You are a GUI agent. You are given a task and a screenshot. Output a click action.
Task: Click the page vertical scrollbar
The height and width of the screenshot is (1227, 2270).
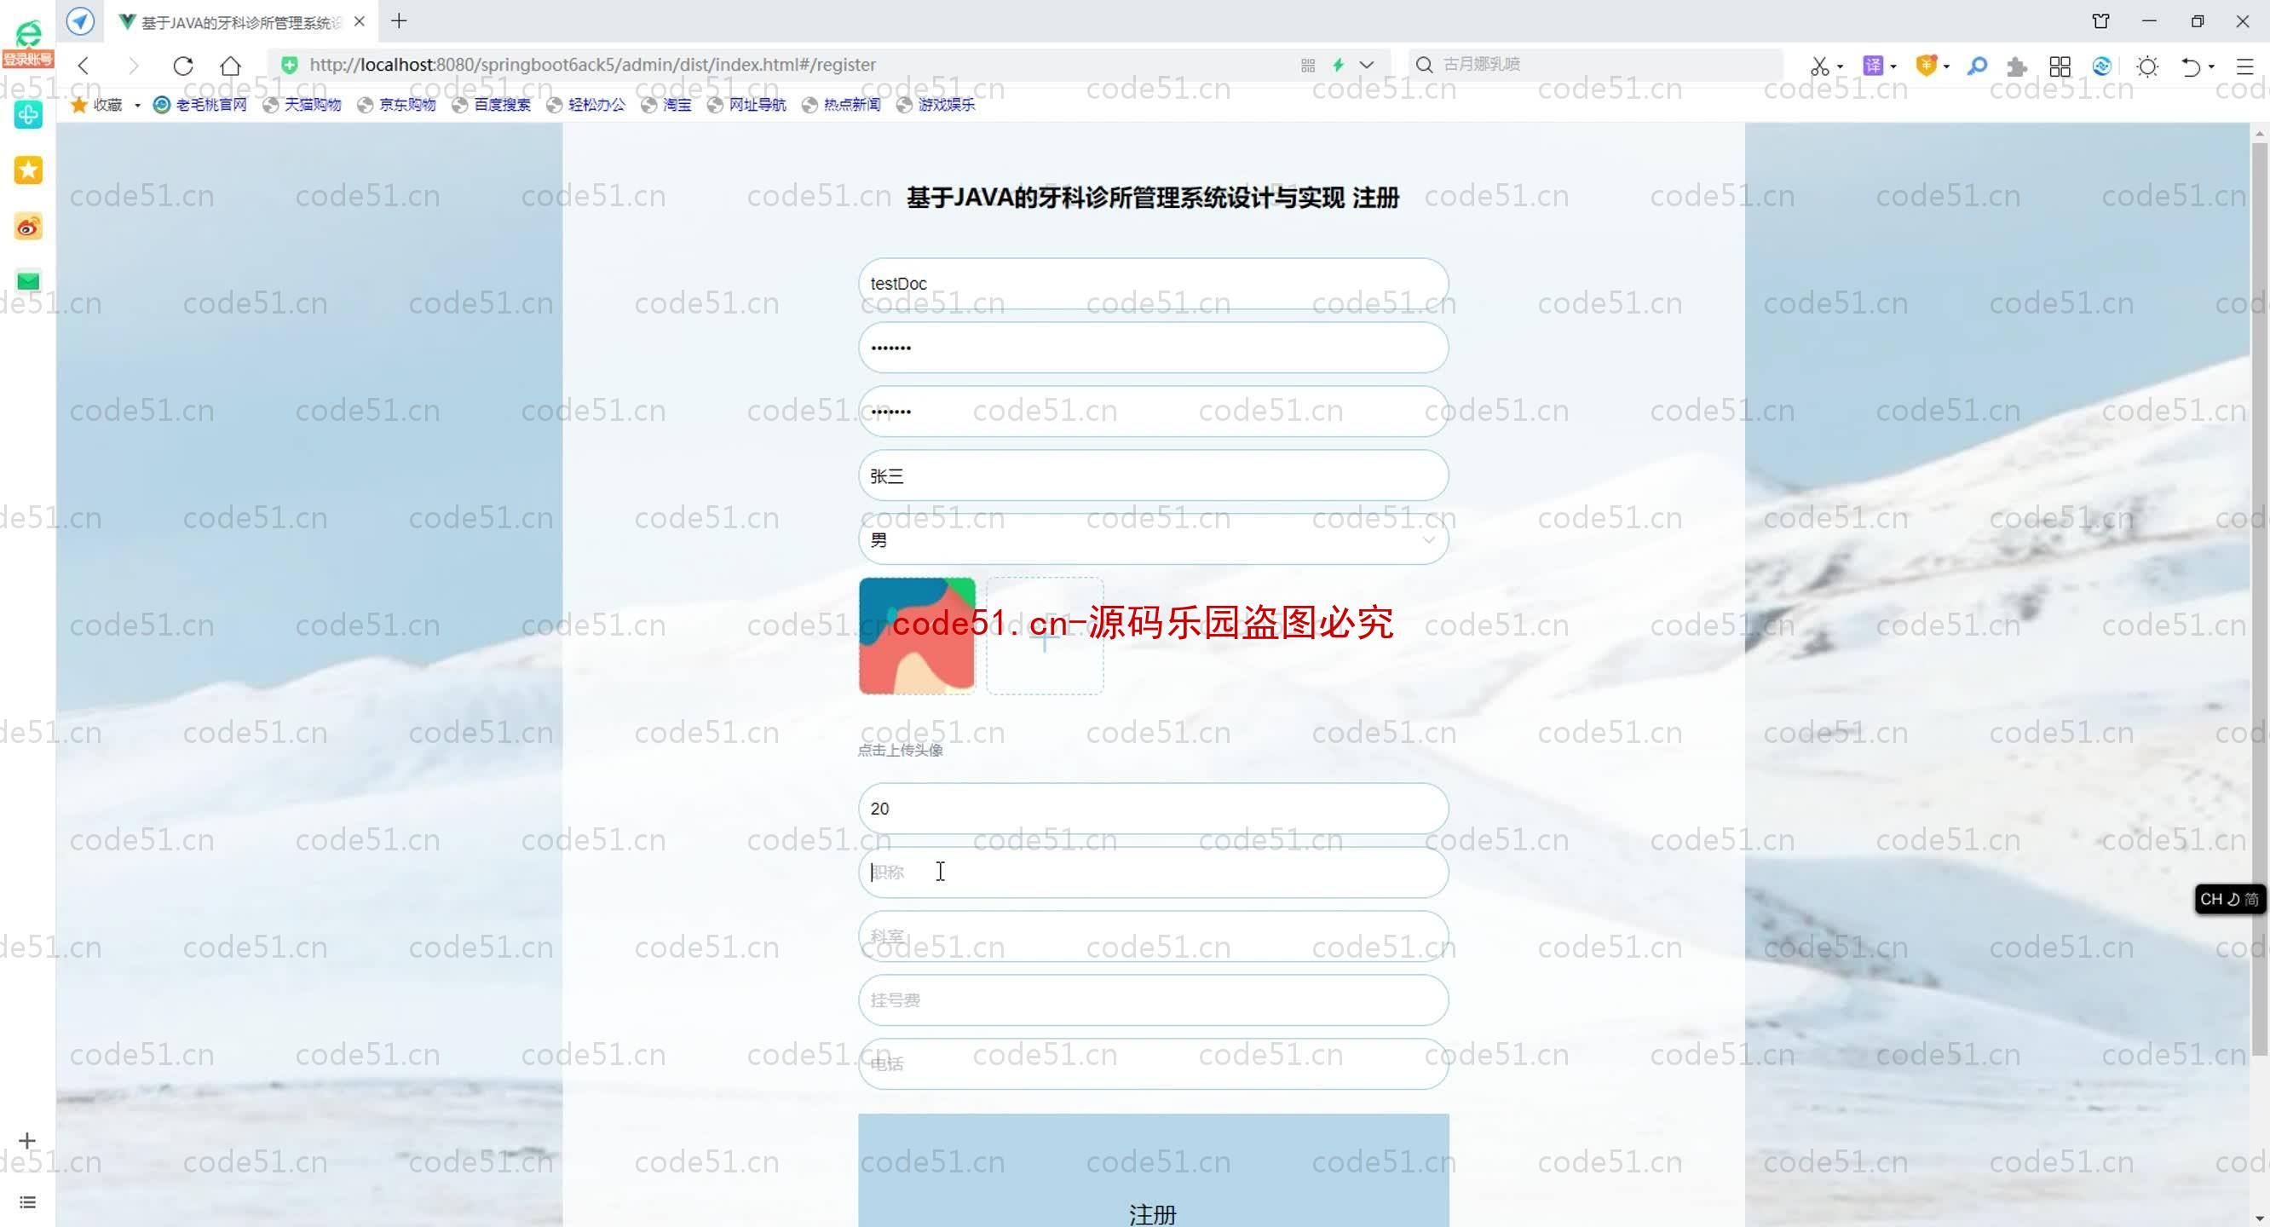point(2260,599)
